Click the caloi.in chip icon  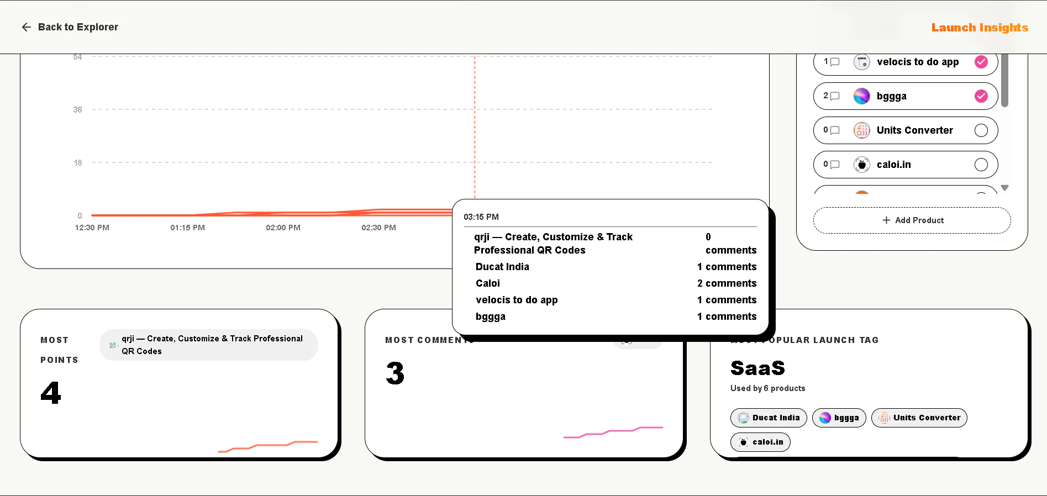pos(744,442)
